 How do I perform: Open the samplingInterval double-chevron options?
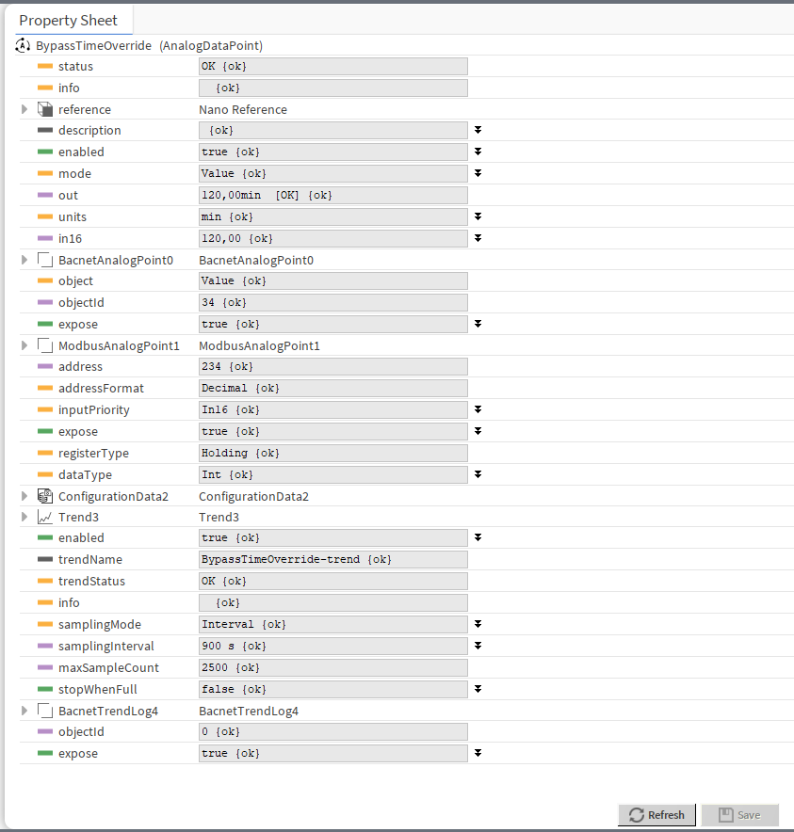478,646
